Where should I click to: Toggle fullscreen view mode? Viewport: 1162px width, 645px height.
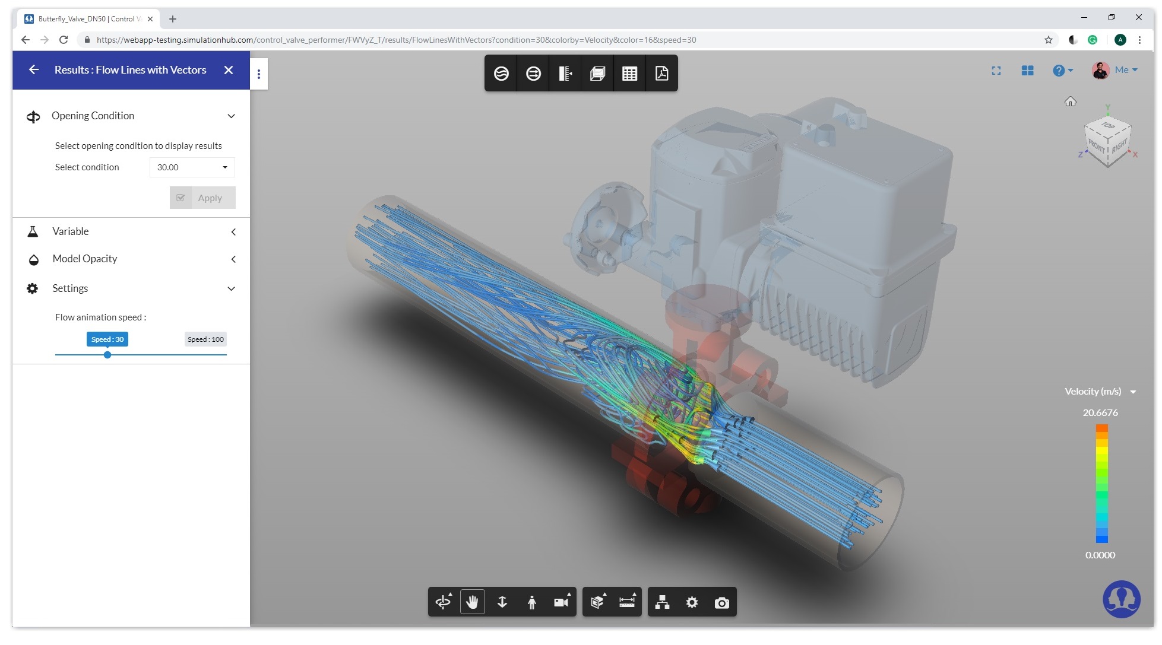[x=996, y=70]
